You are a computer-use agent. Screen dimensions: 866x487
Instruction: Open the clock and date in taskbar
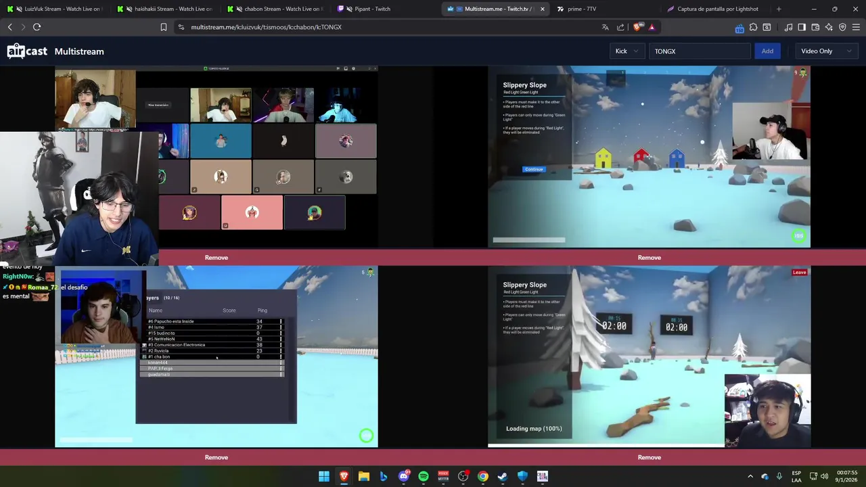(x=847, y=476)
